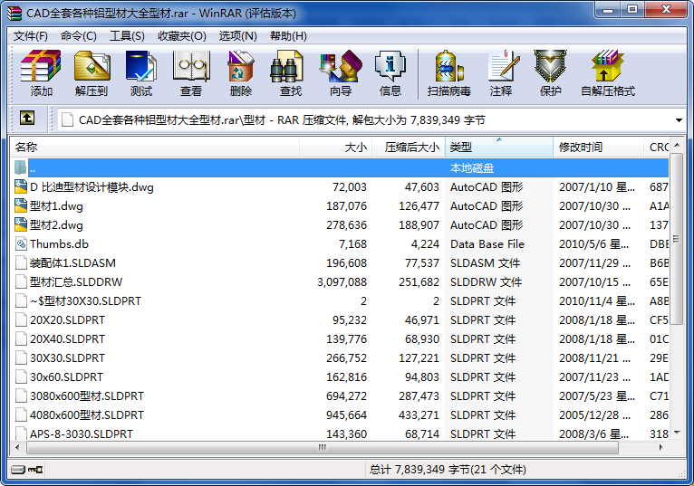Viewport: 694px width, 486px height.
Task: Open the 工具(S) menu
Action: coord(127,36)
